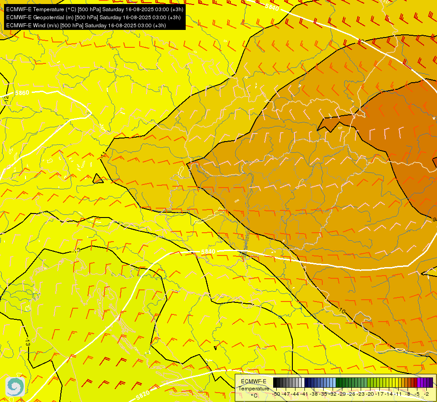Click the swirl logo icon in the corner
The width and height of the screenshot is (437, 402).
[x=15, y=387]
